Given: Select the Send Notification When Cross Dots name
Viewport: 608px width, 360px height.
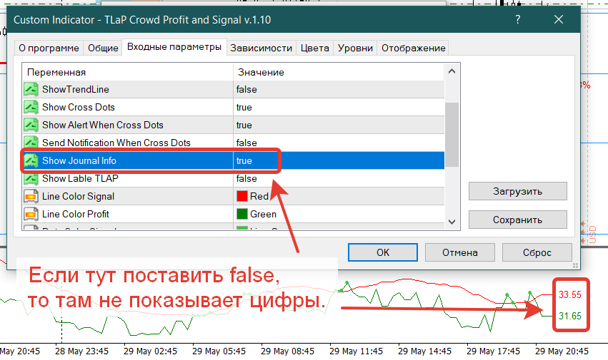Looking at the screenshot, I should (116, 143).
